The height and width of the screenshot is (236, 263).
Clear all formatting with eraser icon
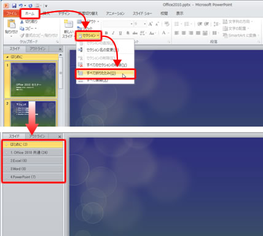pos(167,24)
